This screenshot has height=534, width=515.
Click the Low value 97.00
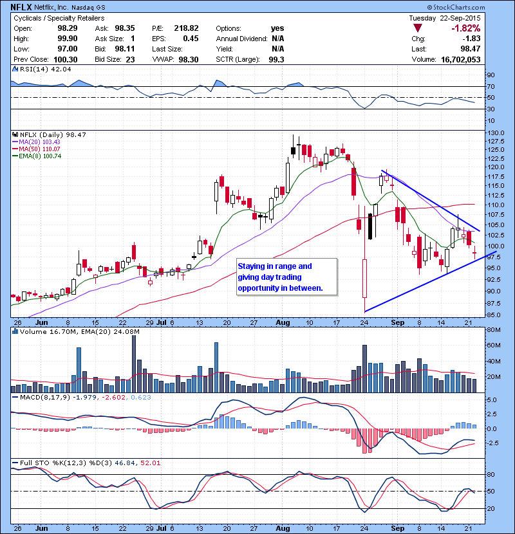pos(67,49)
